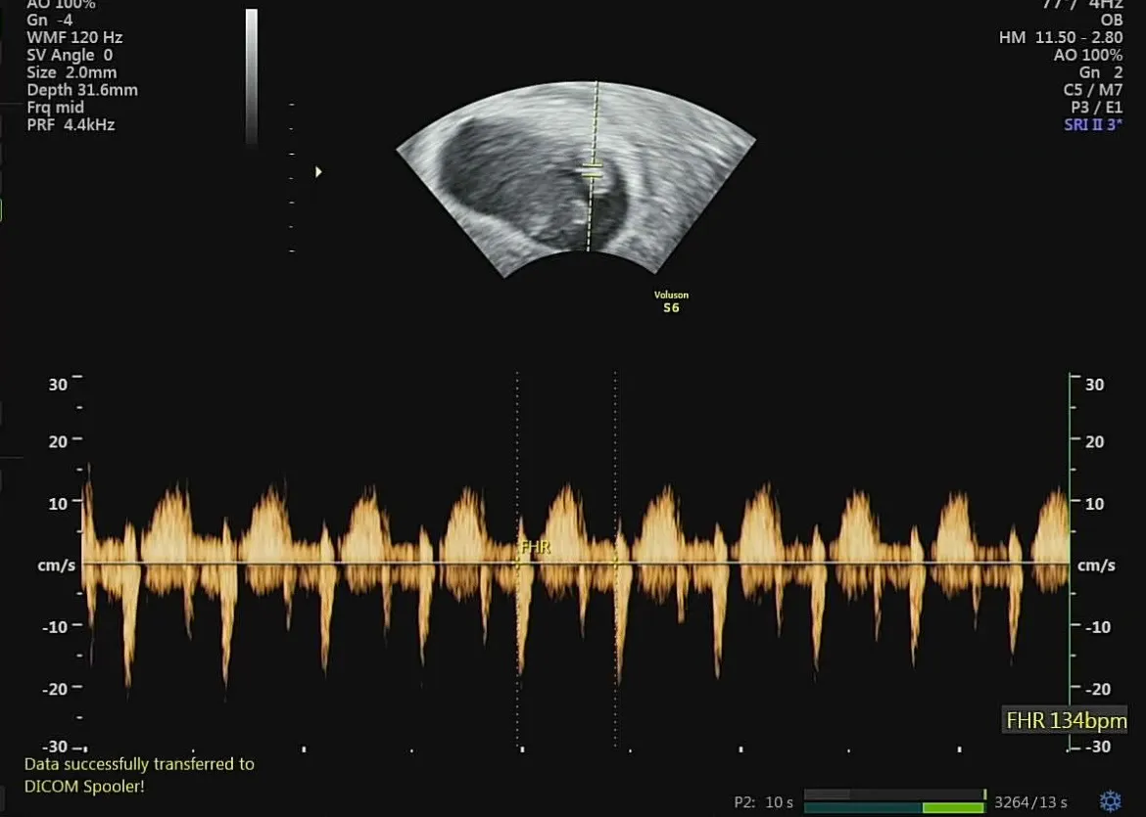Click -10 on the right velocity scale
Screen dimensions: 1146x817
click(x=1097, y=626)
